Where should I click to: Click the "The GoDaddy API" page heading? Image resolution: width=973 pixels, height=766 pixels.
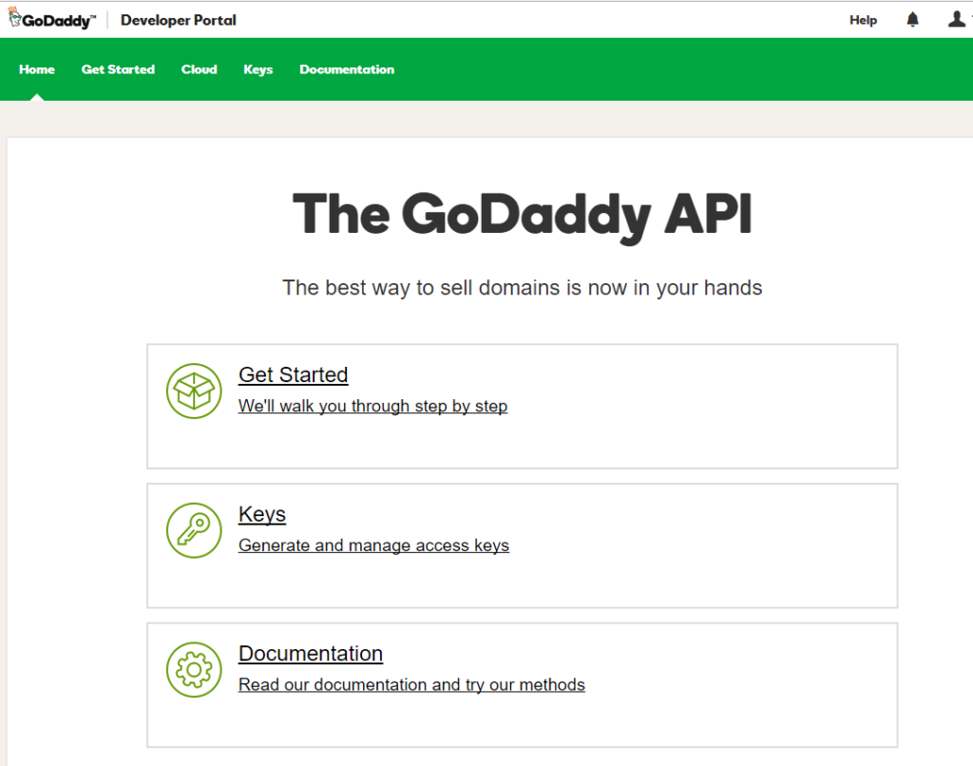(522, 214)
